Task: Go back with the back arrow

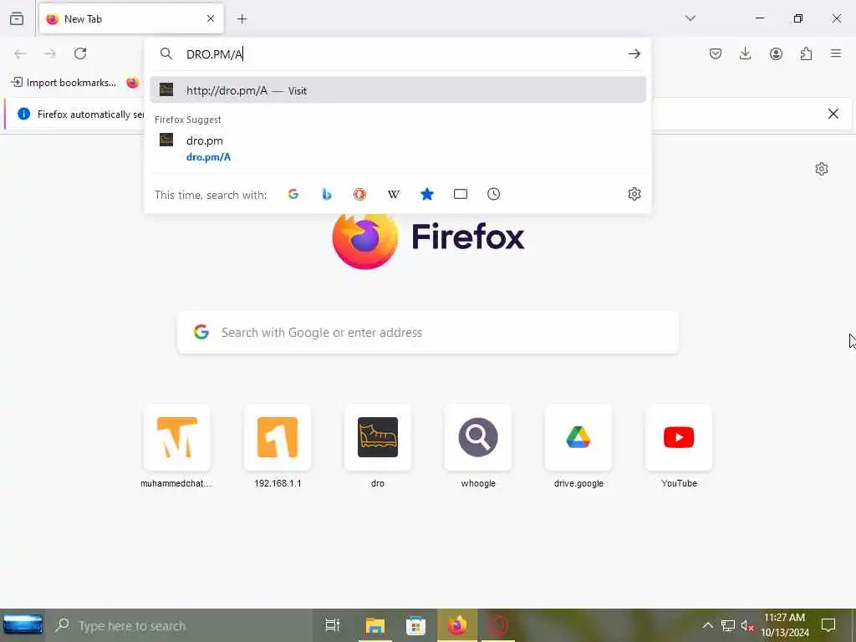Action: pos(20,53)
